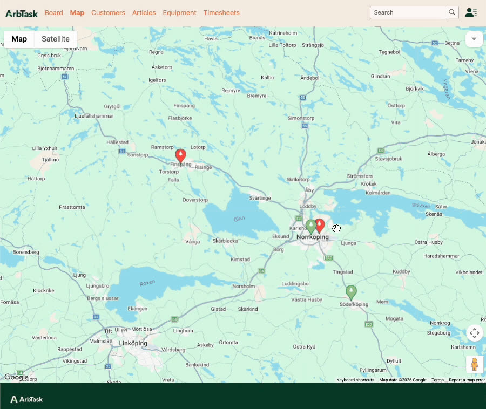Open the Map page
The height and width of the screenshot is (409, 486).
(x=77, y=13)
